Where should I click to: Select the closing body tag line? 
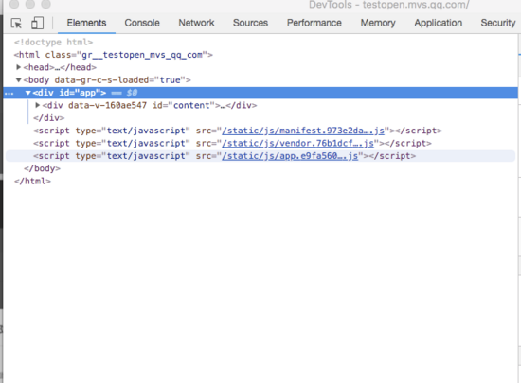(42, 168)
